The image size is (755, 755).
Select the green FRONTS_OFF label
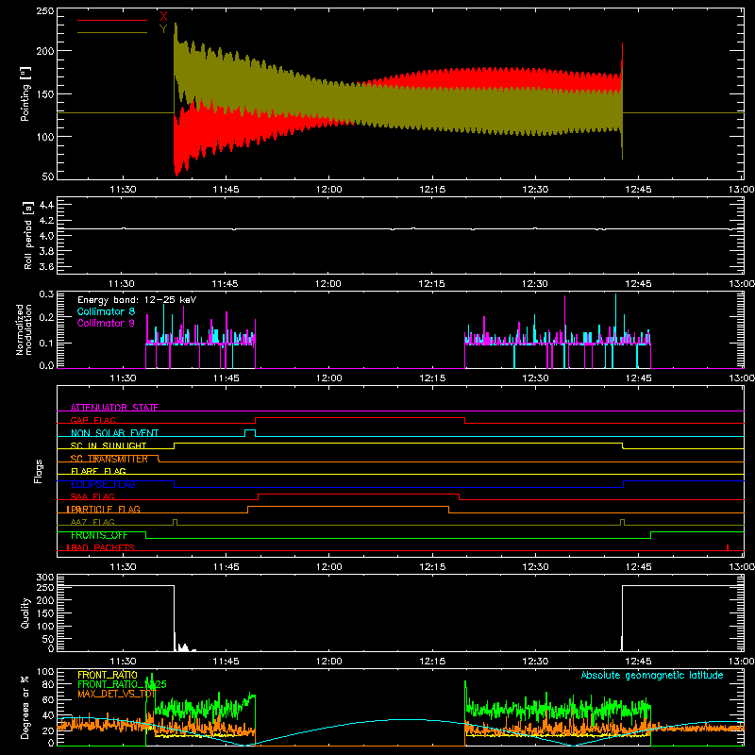tap(99, 535)
